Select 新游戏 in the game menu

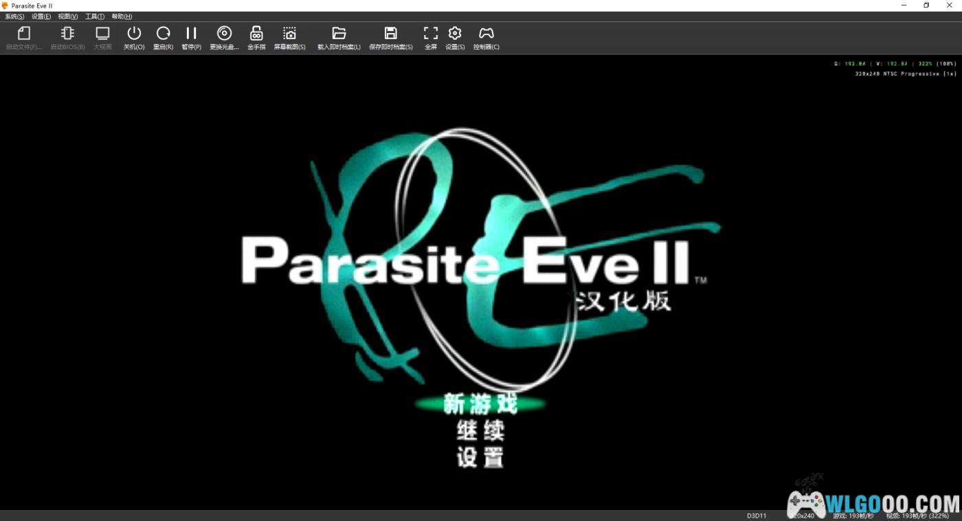(x=480, y=404)
